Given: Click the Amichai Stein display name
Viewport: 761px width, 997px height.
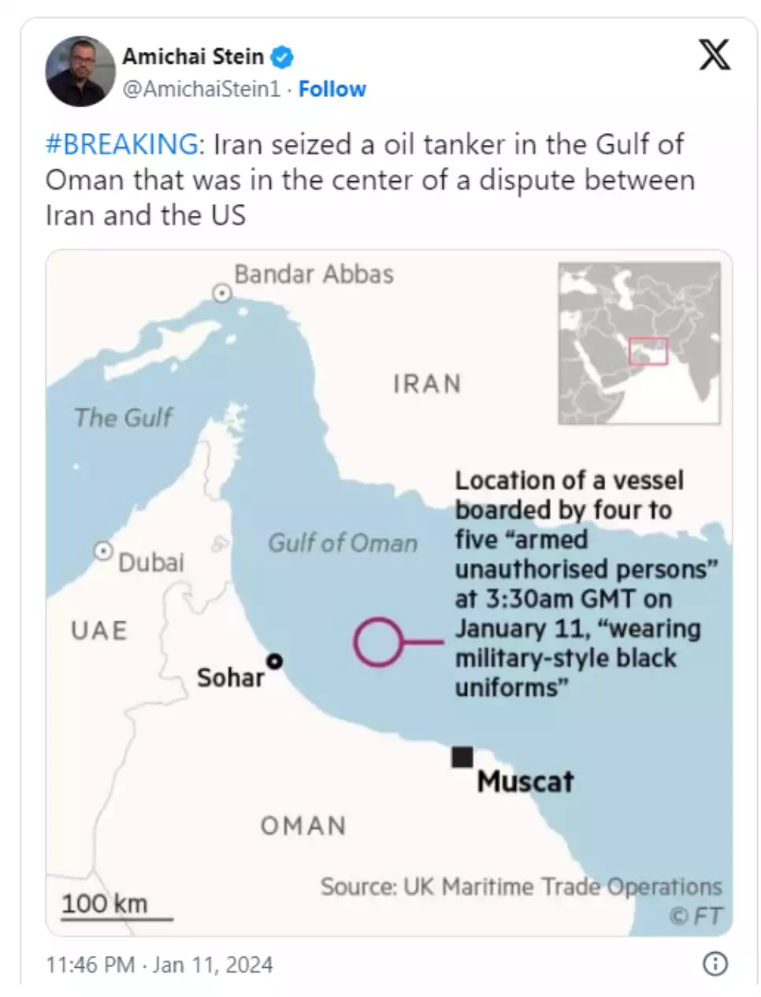Looking at the screenshot, I should [193, 57].
